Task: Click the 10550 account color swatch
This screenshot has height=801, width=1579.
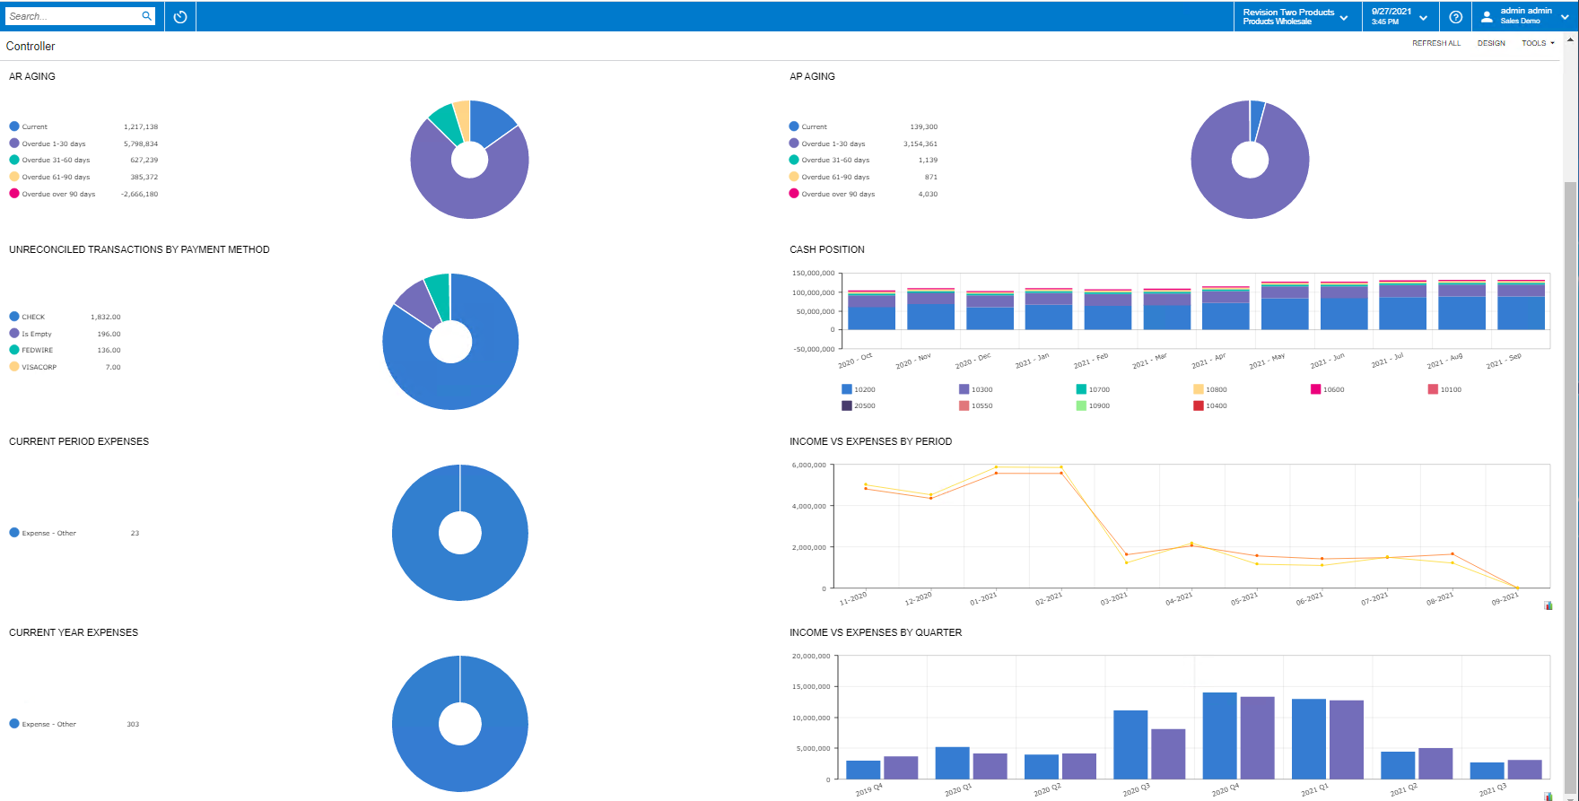Action: (964, 405)
